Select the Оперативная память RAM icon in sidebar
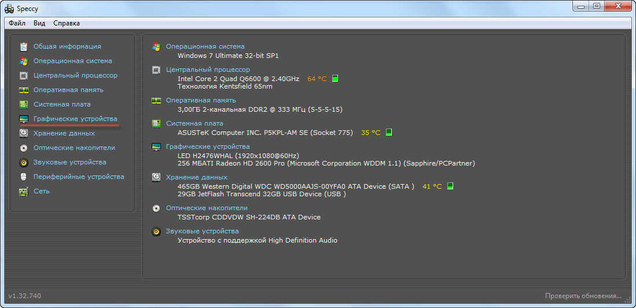The image size is (636, 308). (x=24, y=90)
